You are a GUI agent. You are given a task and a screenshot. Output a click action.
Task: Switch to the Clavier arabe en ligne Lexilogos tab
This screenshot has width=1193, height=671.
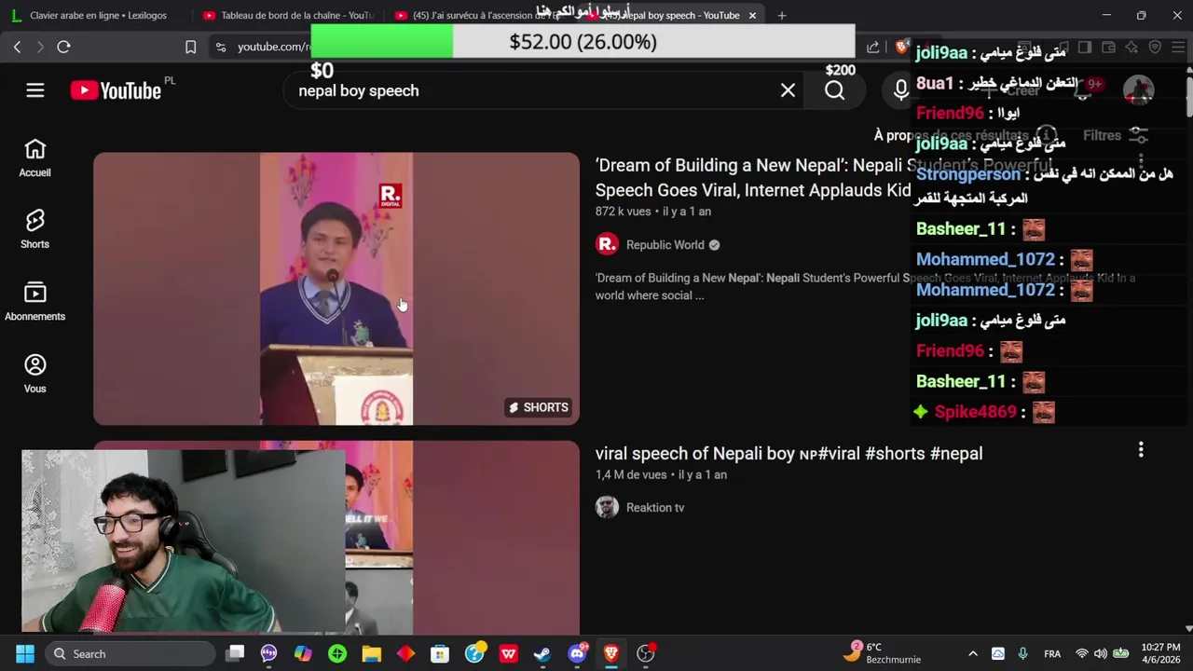[98, 15]
